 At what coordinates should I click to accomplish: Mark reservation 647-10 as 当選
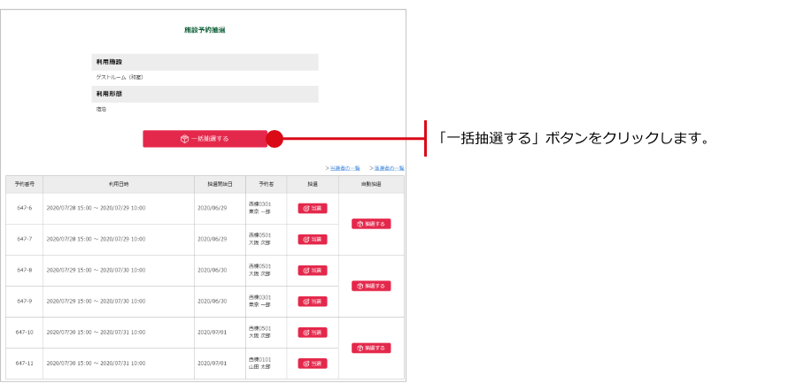tap(313, 333)
